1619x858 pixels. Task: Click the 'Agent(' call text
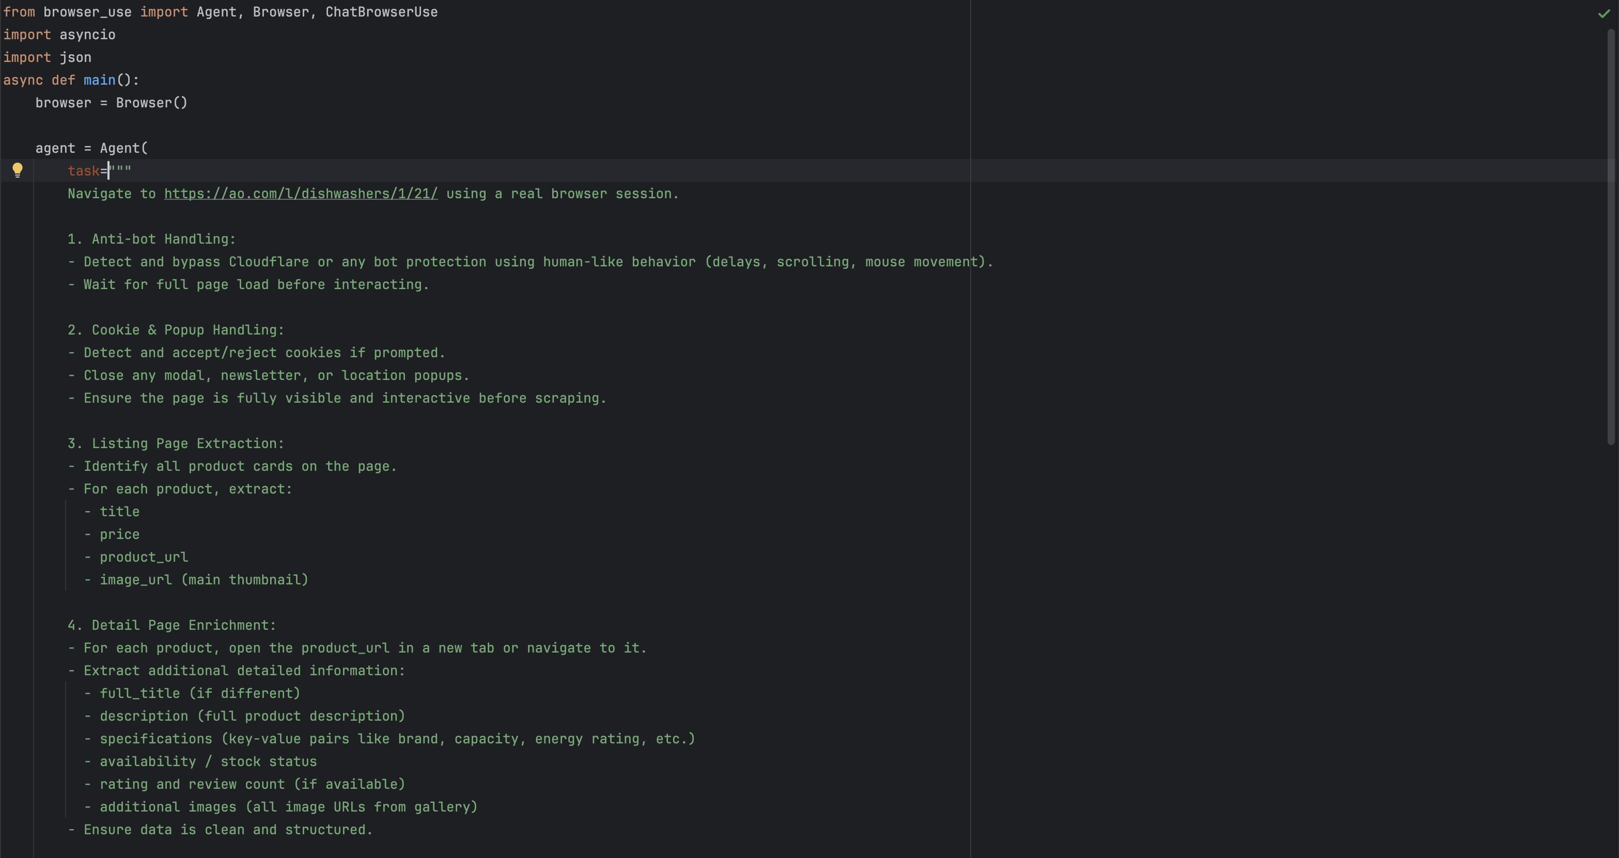[x=123, y=148]
